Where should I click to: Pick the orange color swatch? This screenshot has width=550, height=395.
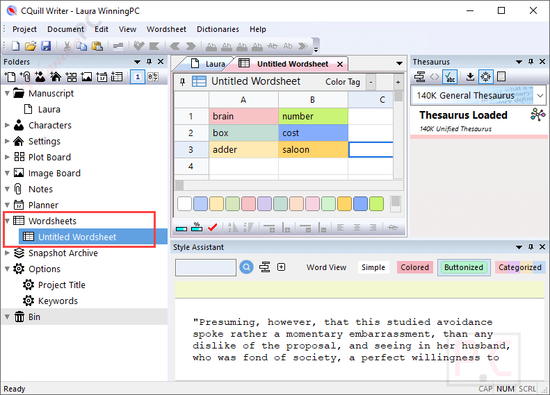click(344, 204)
